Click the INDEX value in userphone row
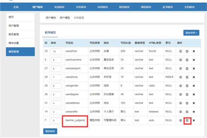This screenshot has width=207, height=138. [x=169, y=77]
